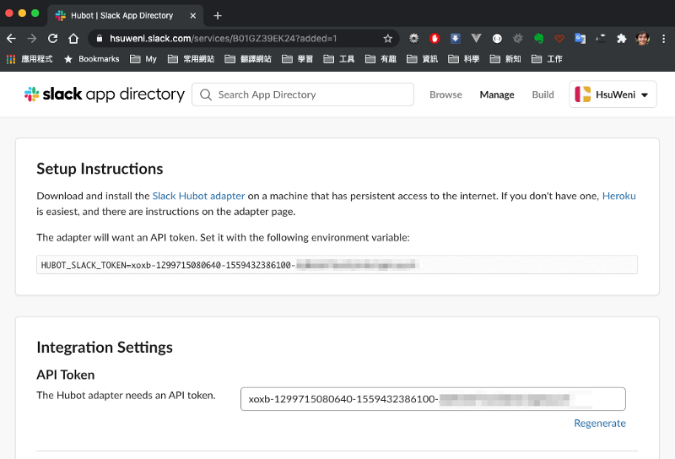Open the Heroku link
Screen dimensions: 675x459
click(x=618, y=196)
